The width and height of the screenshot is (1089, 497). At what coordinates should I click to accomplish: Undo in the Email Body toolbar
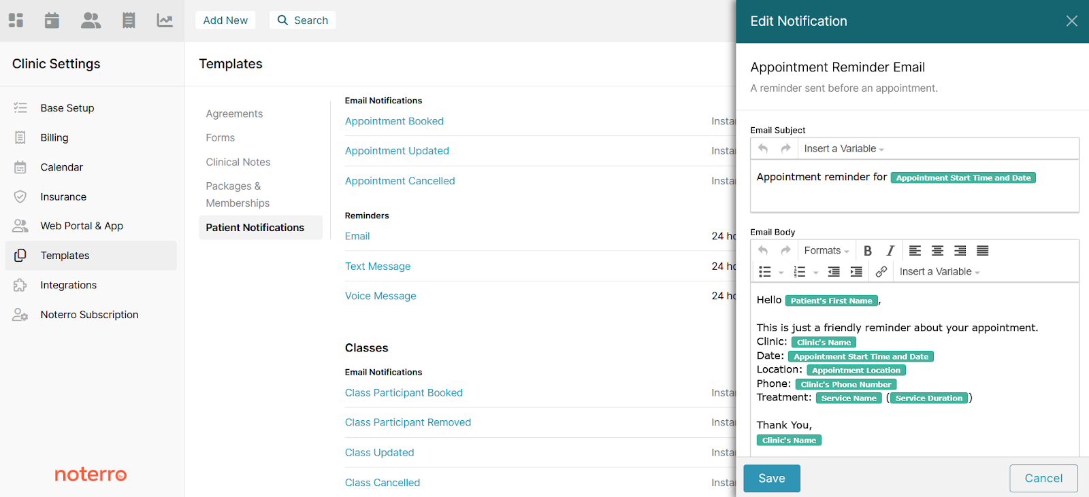point(763,250)
